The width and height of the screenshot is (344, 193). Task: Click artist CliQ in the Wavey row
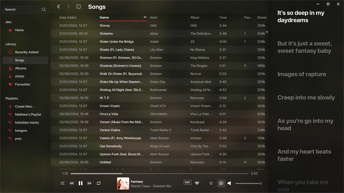coord(153,26)
